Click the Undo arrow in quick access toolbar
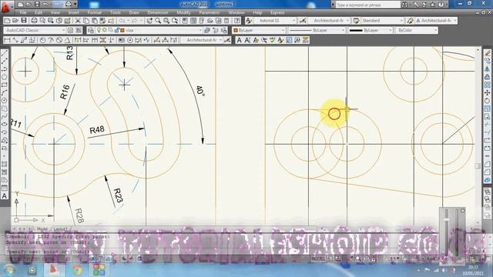Image resolution: width=493 pixels, height=277 pixels. tap(45, 5)
